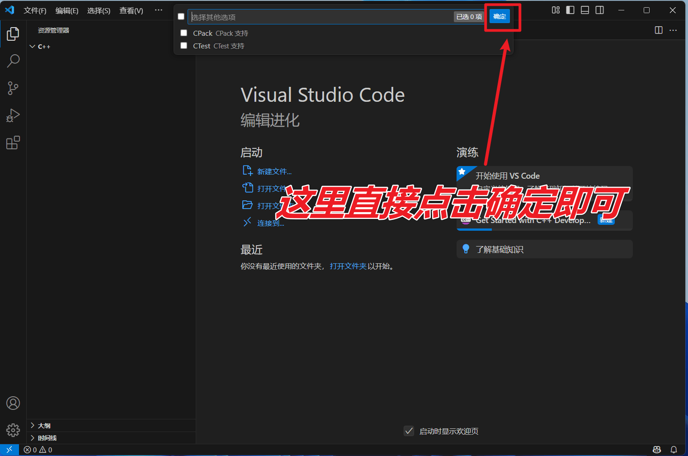
Task: Open the Explorer view in activity bar
Action: tap(13, 34)
